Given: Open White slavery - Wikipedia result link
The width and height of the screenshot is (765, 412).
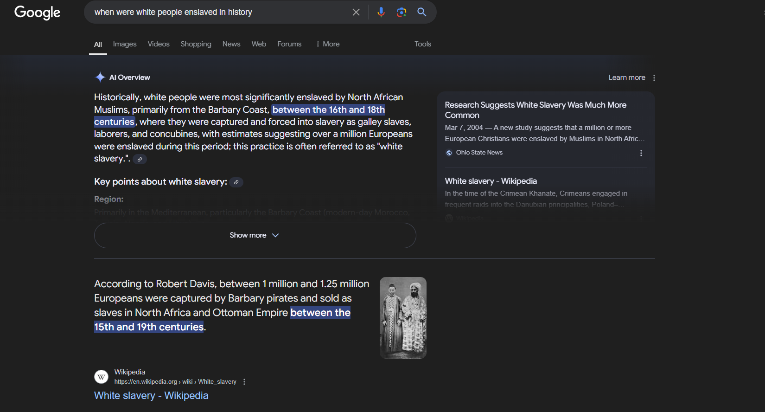Looking at the screenshot, I should tap(151, 395).
